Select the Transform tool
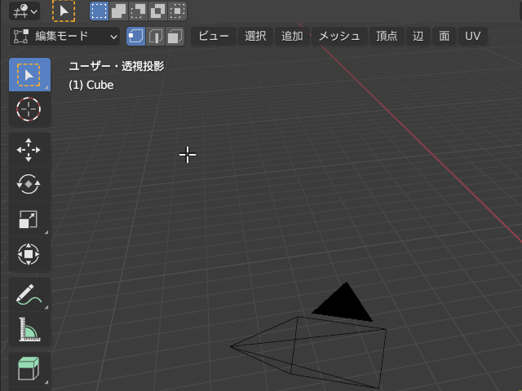The height and width of the screenshot is (391, 522). 29,254
